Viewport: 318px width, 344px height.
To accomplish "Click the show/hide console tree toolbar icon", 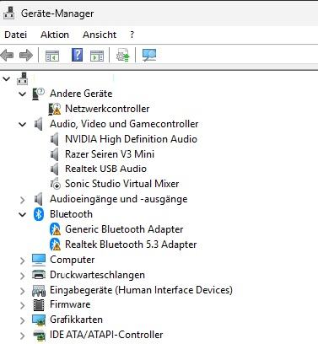I will point(52,56).
